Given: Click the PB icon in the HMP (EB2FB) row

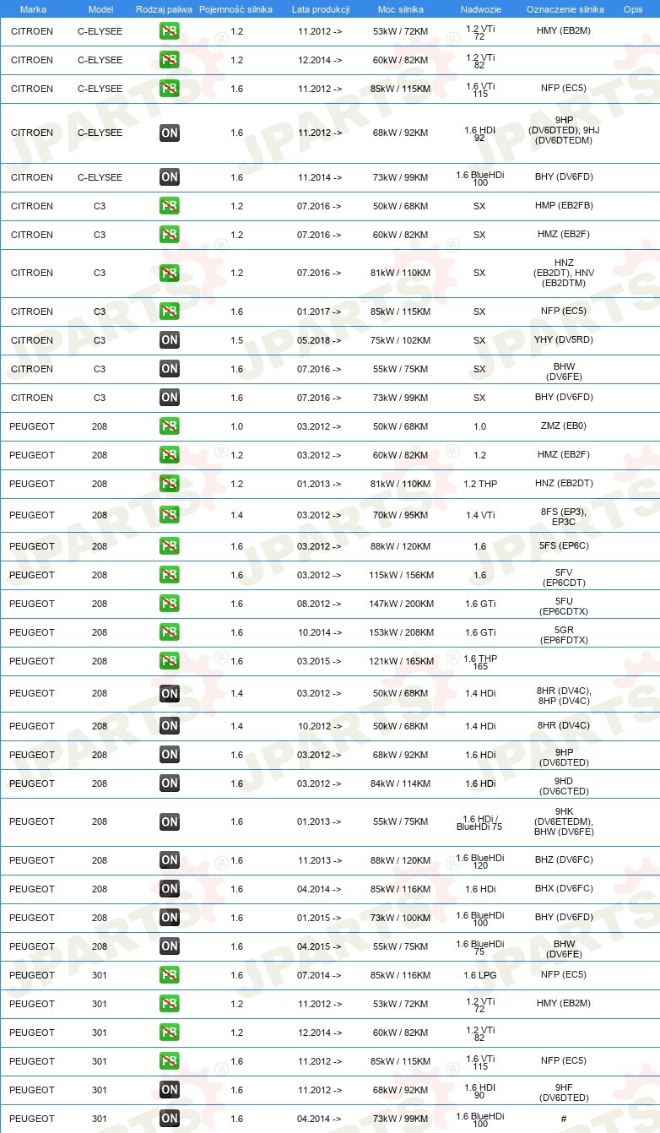Looking at the screenshot, I should click(170, 206).
